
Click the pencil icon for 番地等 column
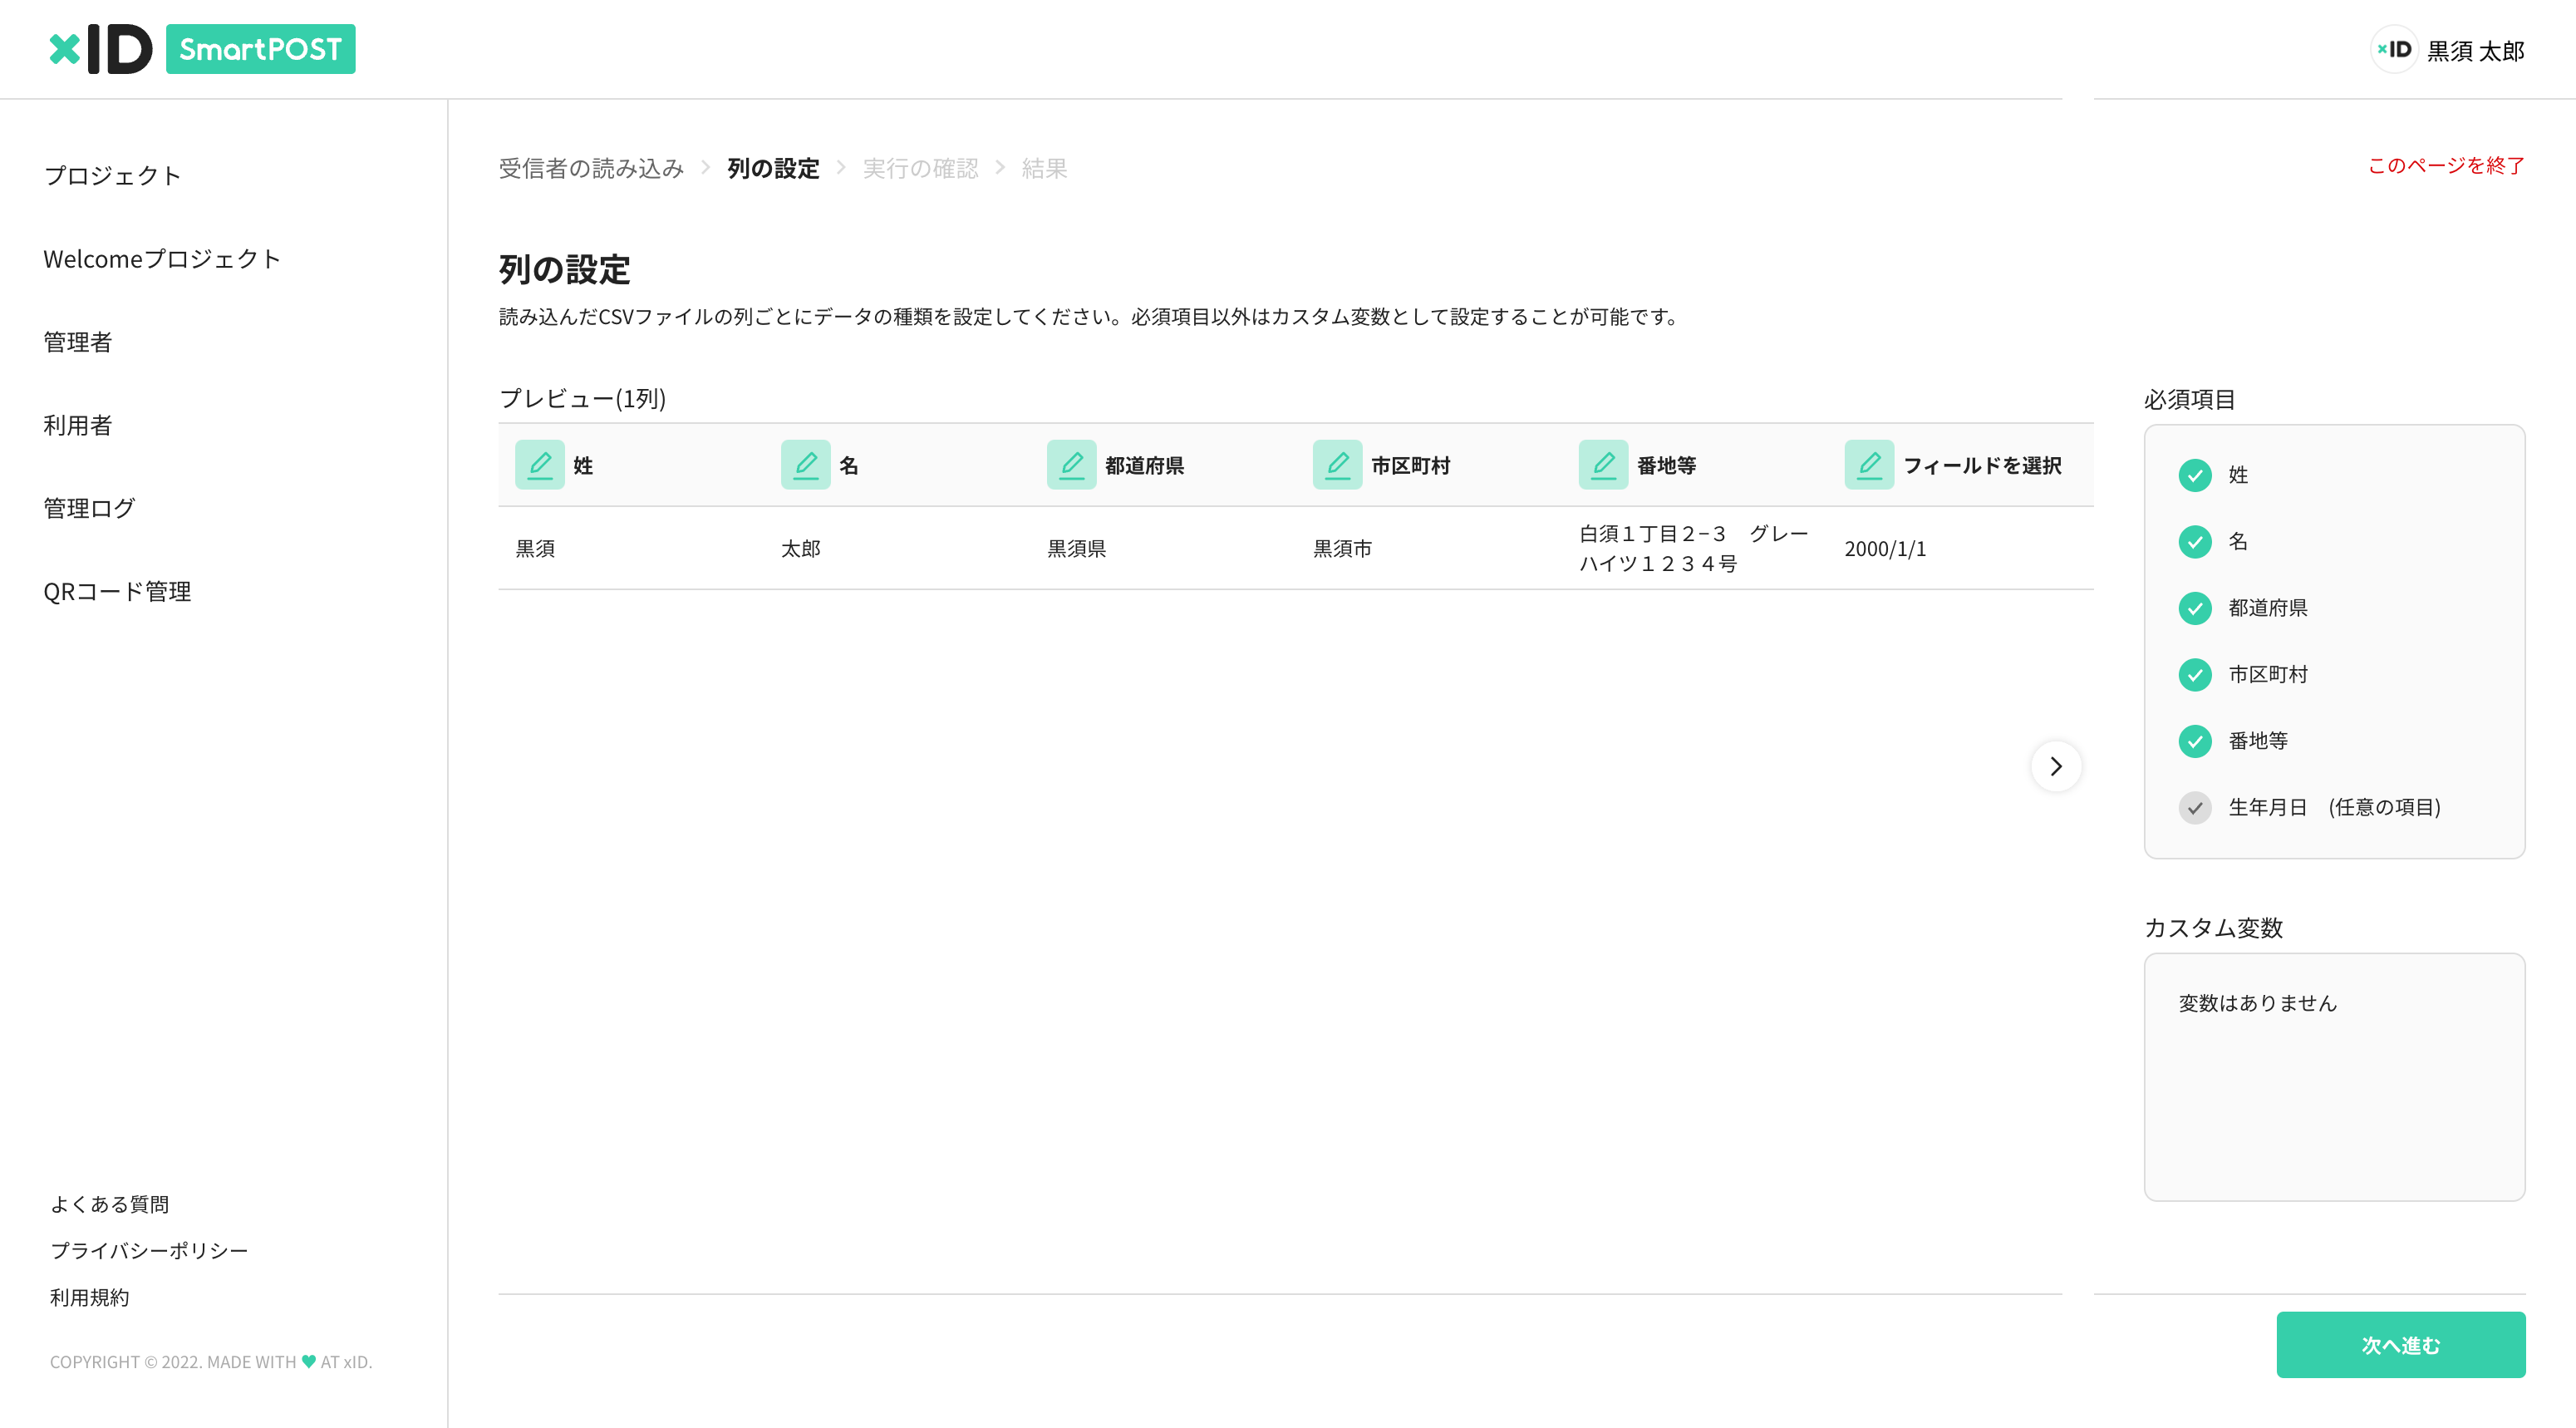(1603, 464)
